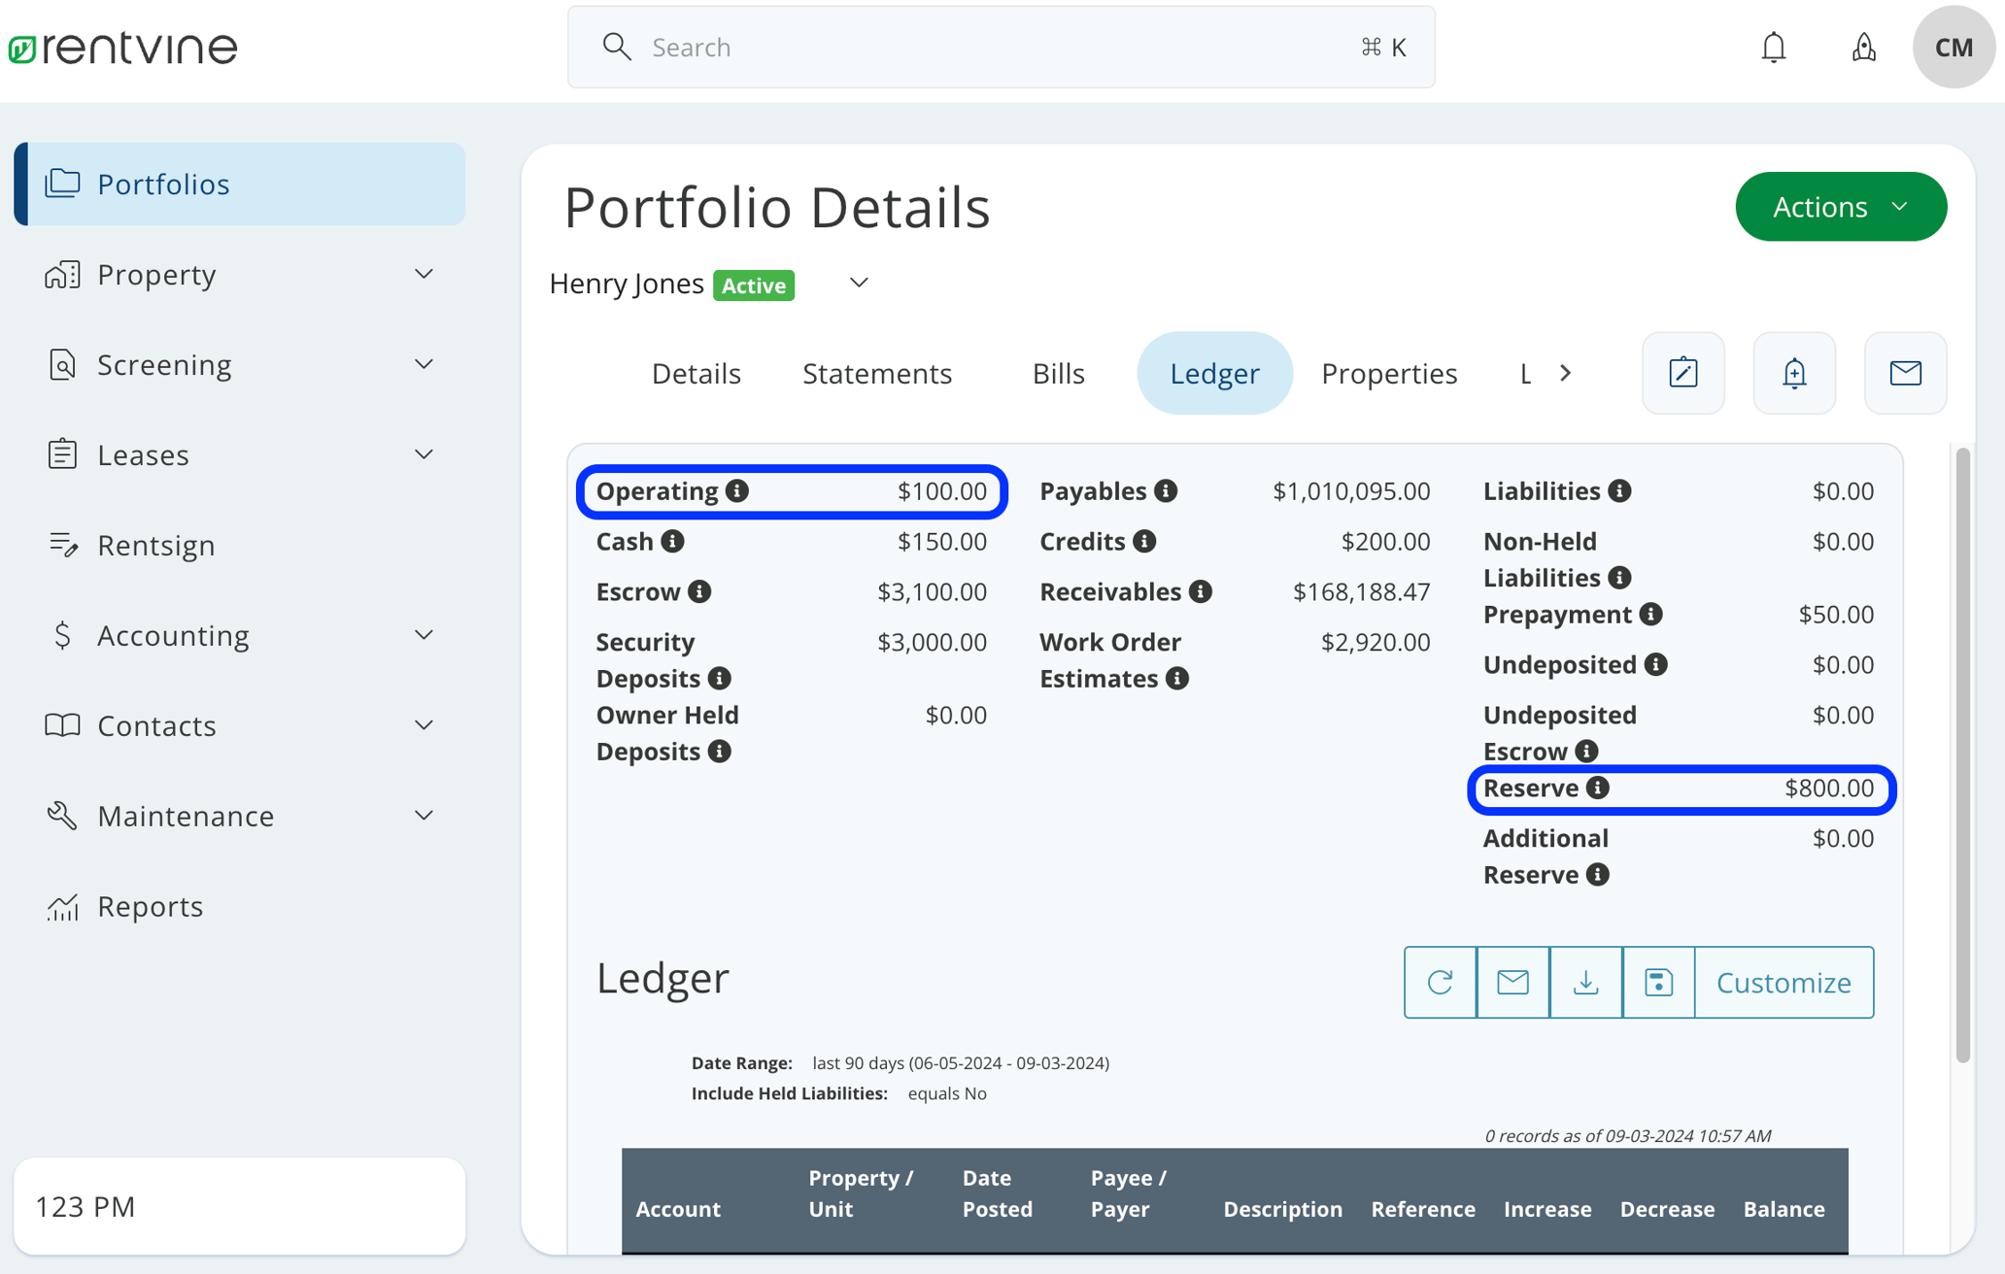Open the Henry Jones portfolio dropdown
Viewport: 2005px width, 1274px height.
point(859,284)
